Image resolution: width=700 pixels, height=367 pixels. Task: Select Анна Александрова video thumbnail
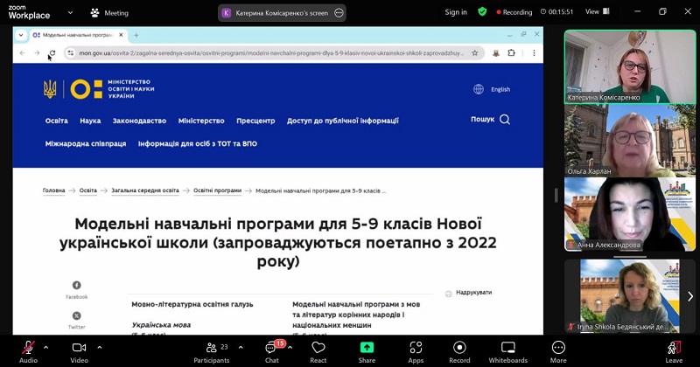tap(630, 214)
